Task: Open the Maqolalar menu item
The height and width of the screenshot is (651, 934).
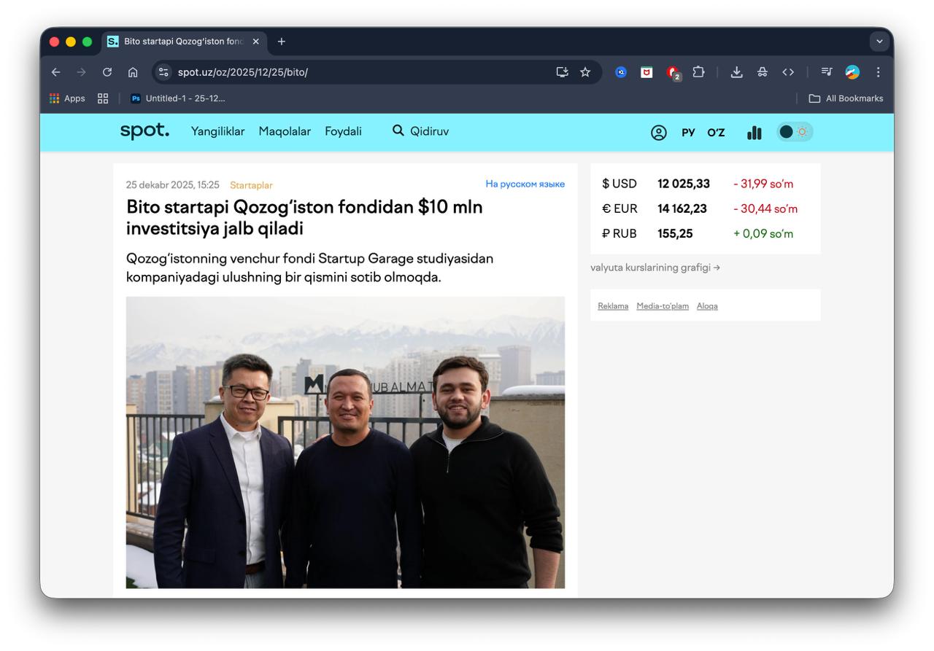Action: point(285,131)
